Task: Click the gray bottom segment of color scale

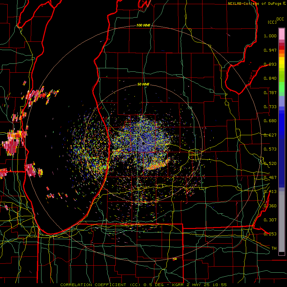Action: click(x=282, y=222)
